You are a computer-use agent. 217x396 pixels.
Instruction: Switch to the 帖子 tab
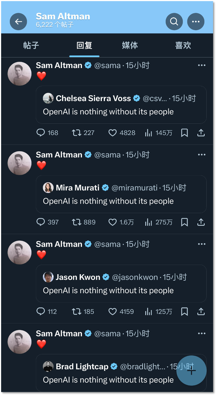(31, 45)
